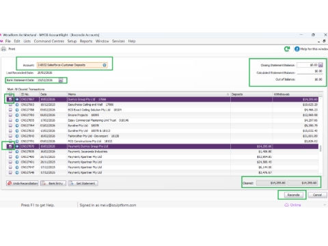Open detail arrow for $24,589.45 deposit row
This screenshot has width=328, height=246.
17,162
